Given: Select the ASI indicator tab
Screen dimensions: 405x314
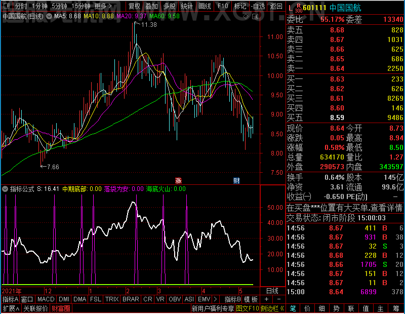Looking at the screenshot, I should [189, 299].
